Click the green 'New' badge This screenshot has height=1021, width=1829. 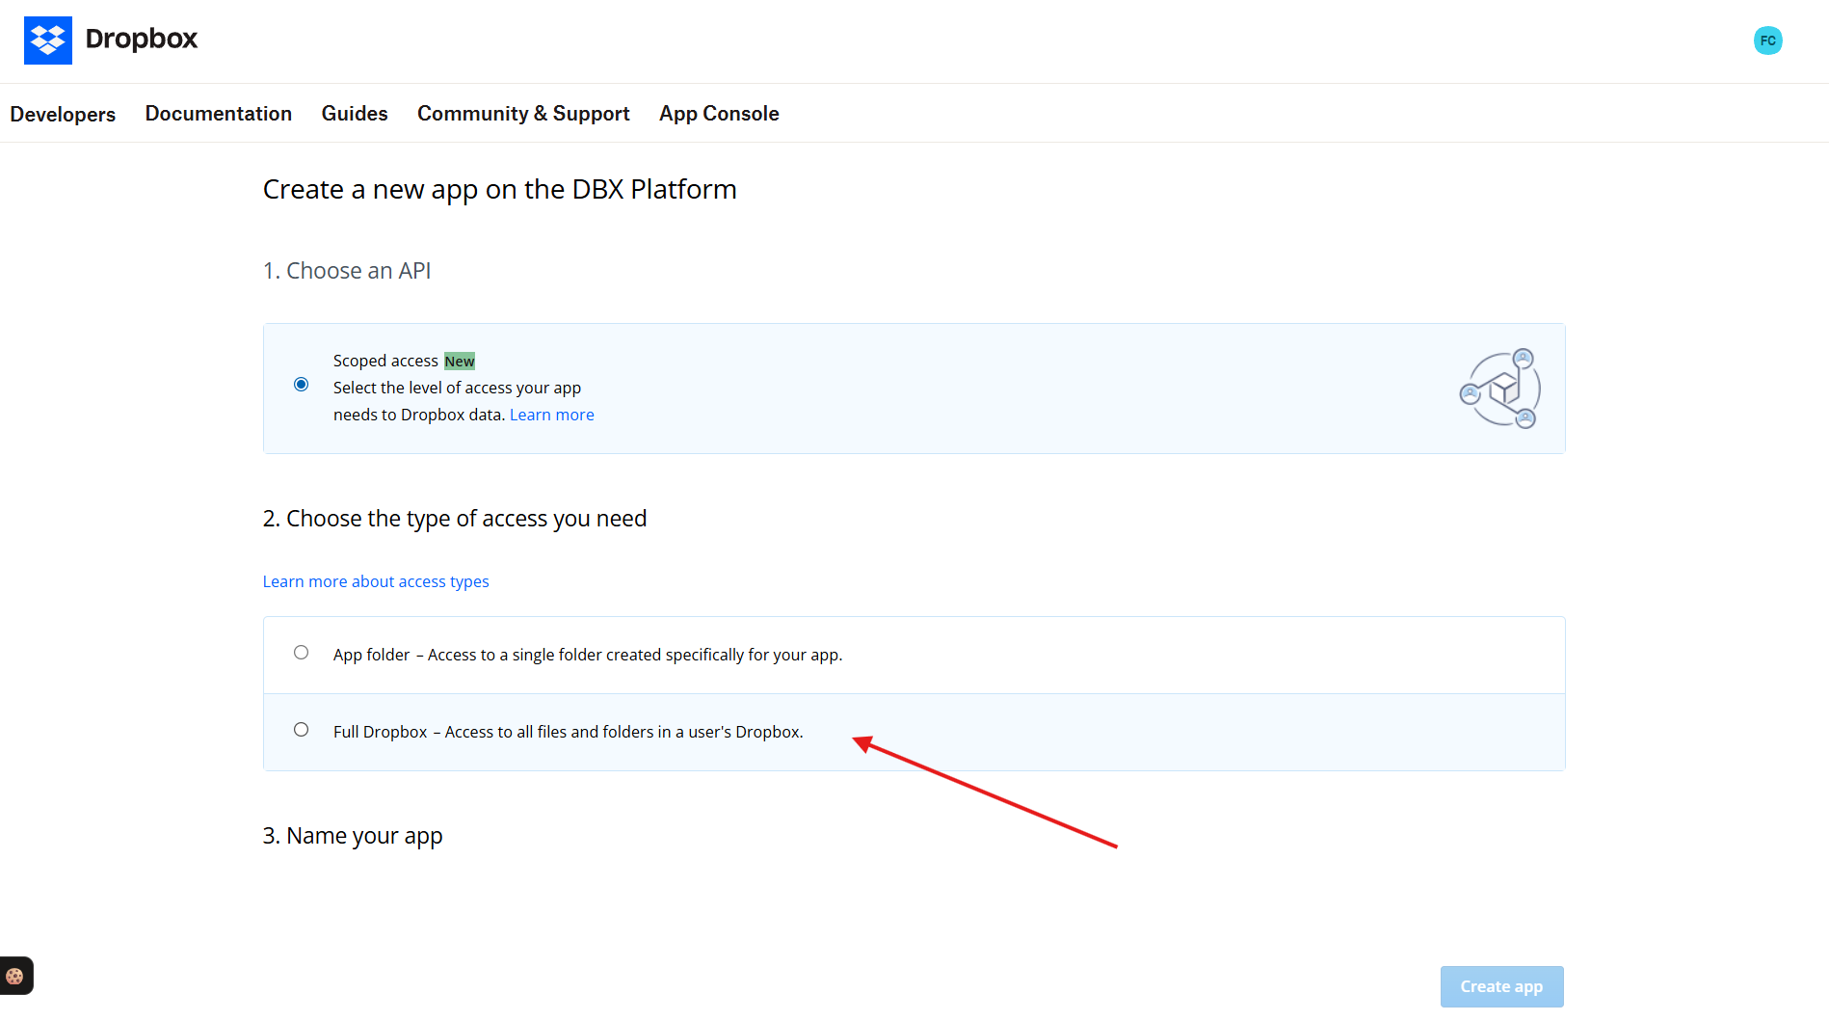point(460,362)
